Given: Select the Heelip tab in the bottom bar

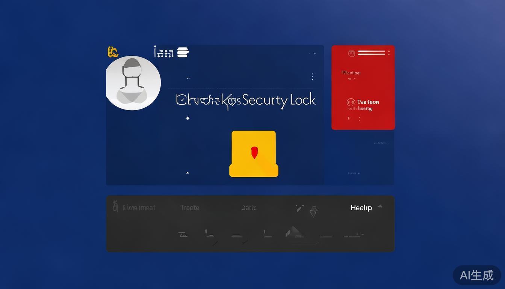Looking at the screenshot, I should 361,208.
